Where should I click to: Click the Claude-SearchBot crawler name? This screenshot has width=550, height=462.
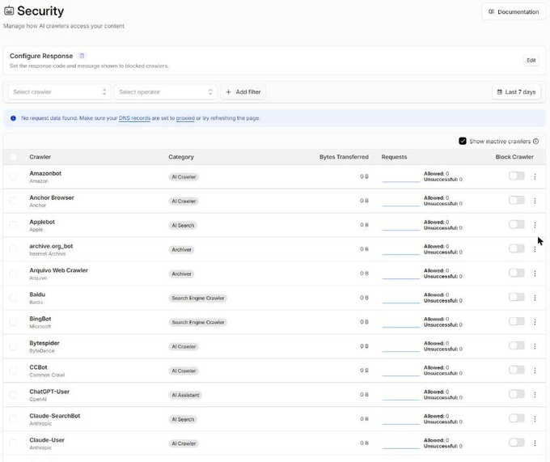click(55, 416)
